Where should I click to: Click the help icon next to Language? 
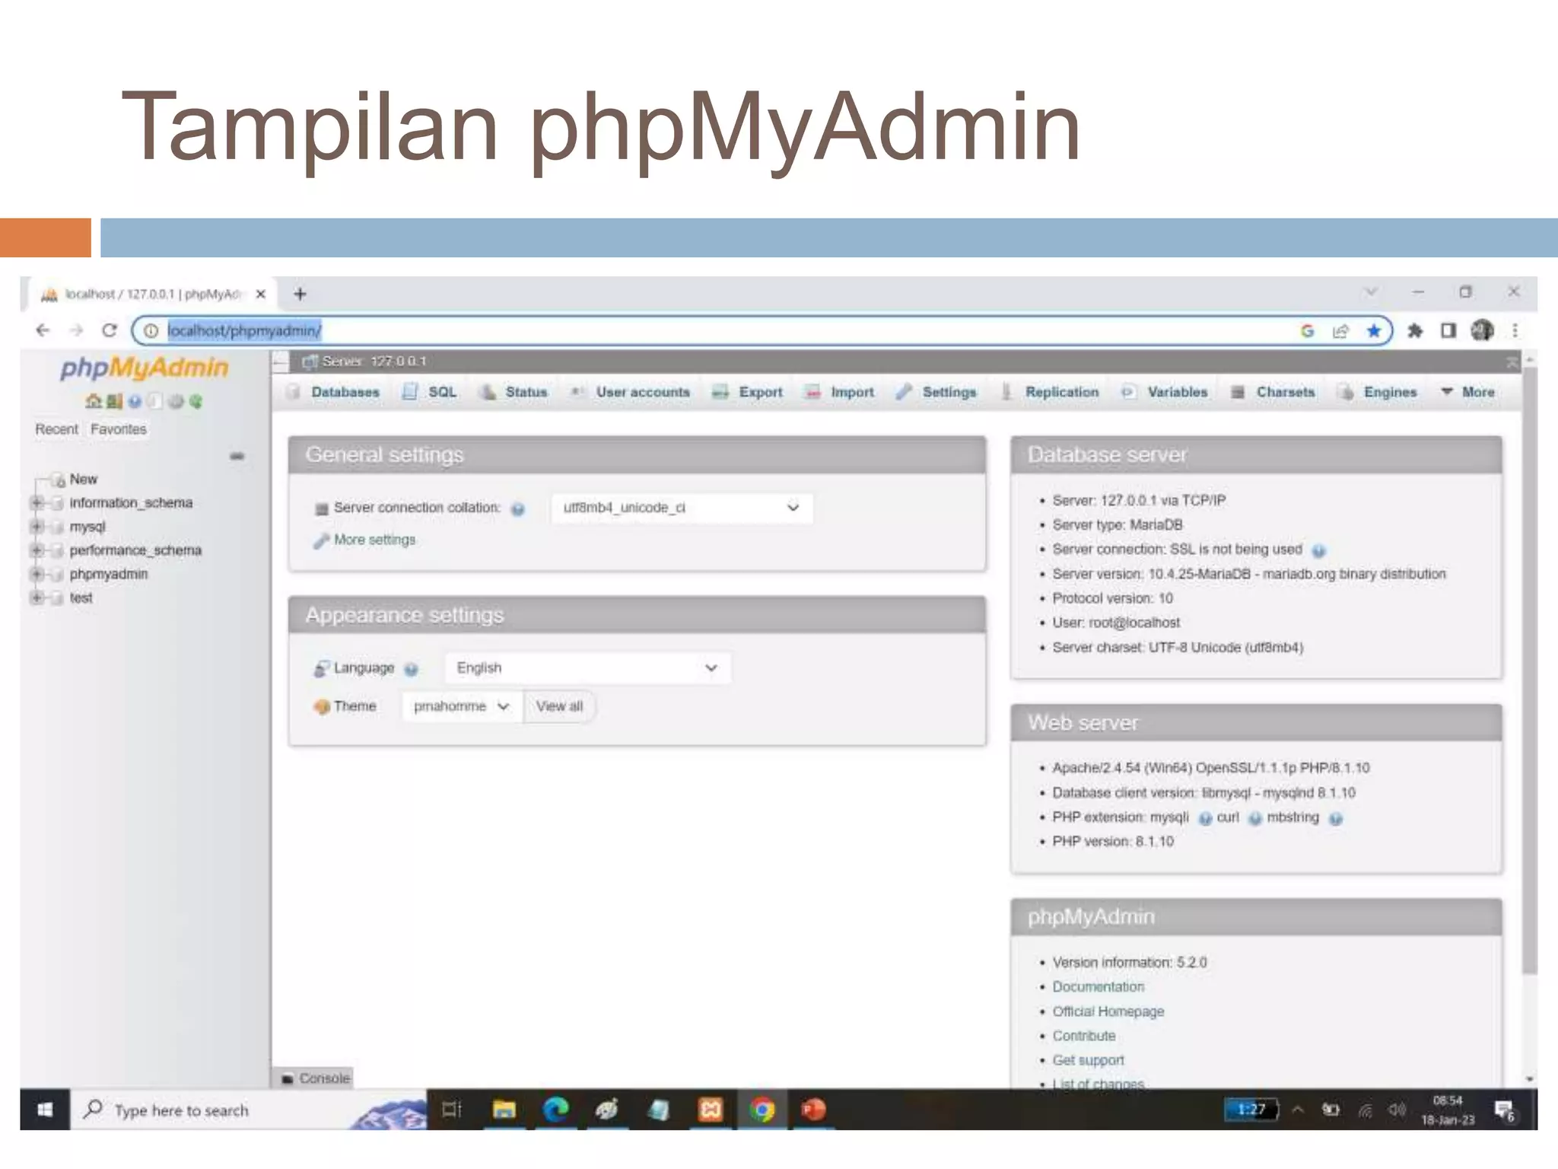click(x=412, y=669)
